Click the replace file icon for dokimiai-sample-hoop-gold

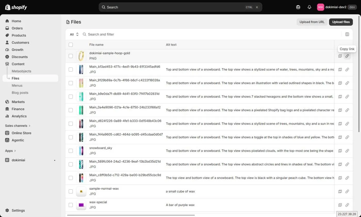coord(340,56)
